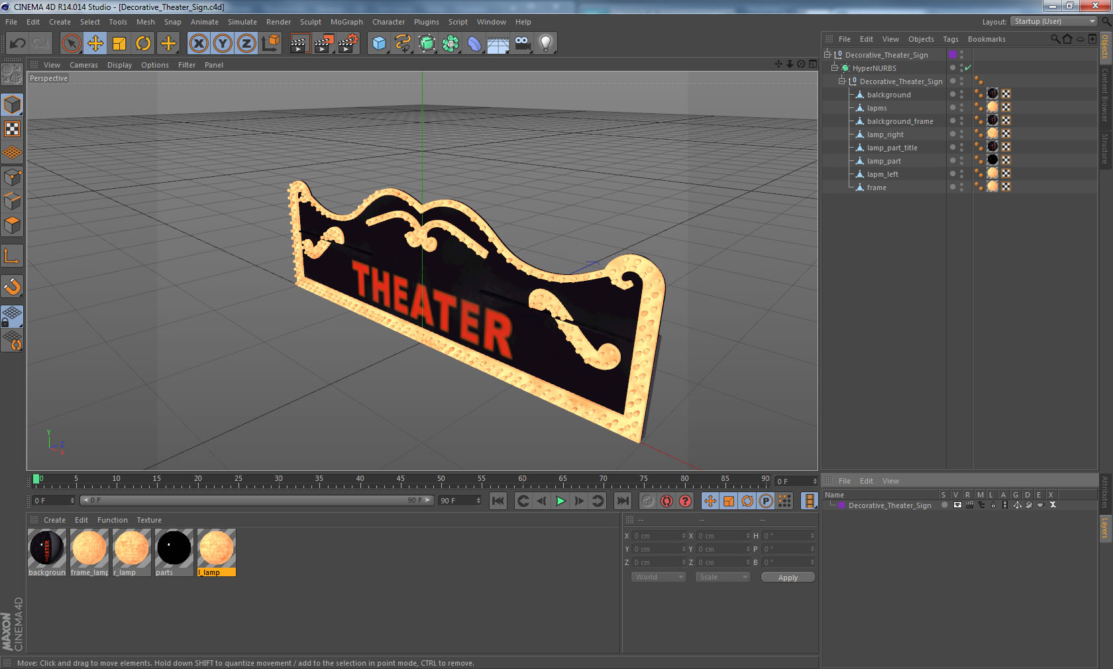This screenshot has height=669, width=1113.
Task: Toggle record active objects button
Action: tap(648, 501)
